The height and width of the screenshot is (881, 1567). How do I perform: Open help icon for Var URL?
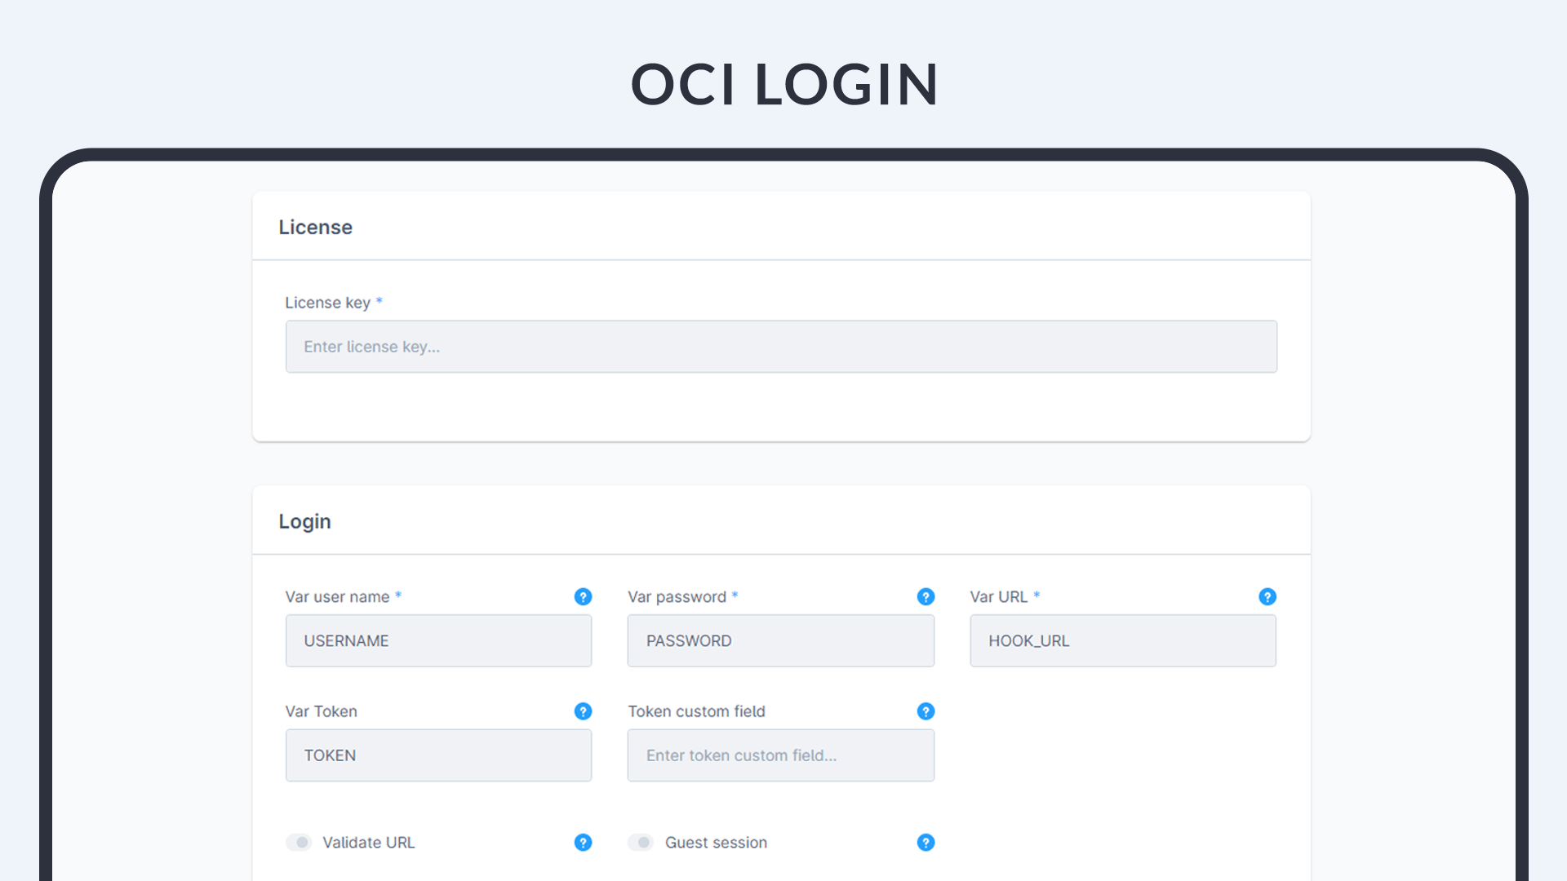(1267, 596)
